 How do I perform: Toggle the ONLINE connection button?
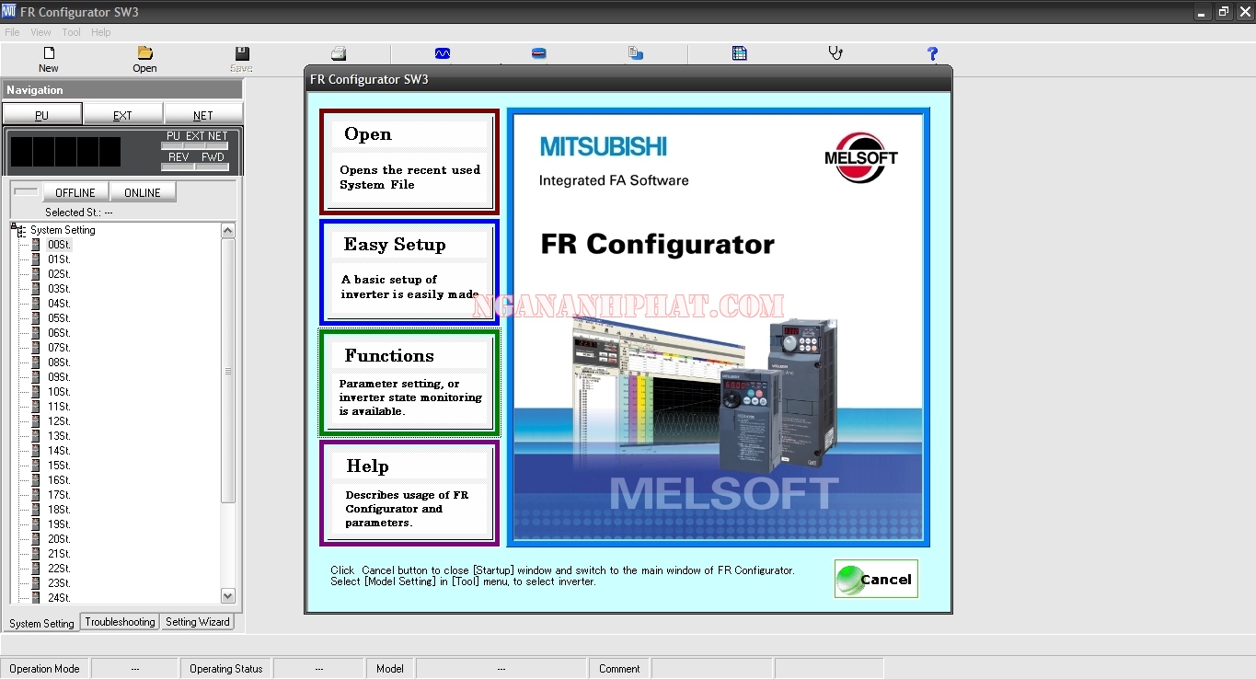click(143, 192)
